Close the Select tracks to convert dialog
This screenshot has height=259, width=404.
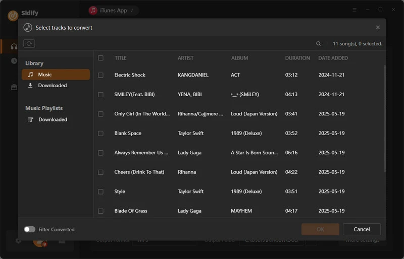(378, 28)
